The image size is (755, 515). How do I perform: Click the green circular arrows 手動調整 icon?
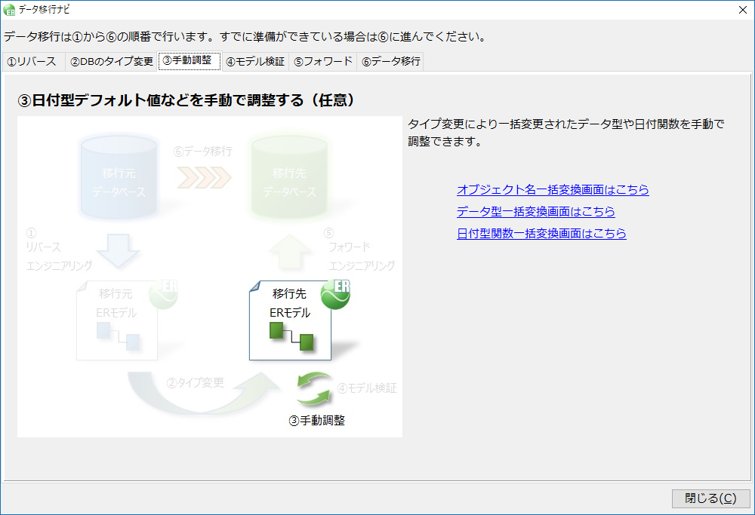tap(314, 390)
